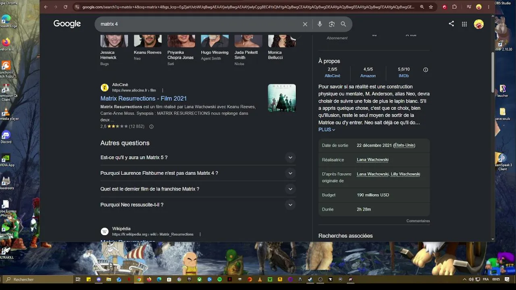This screenshot has height=290, width=516.
Task: Click the Chrome address bar URL
Action: click(248, 7)
